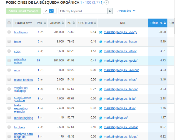175x140 pixels.
Task: Expand the Avanzados filter dropdown
Action: [126, 11]
